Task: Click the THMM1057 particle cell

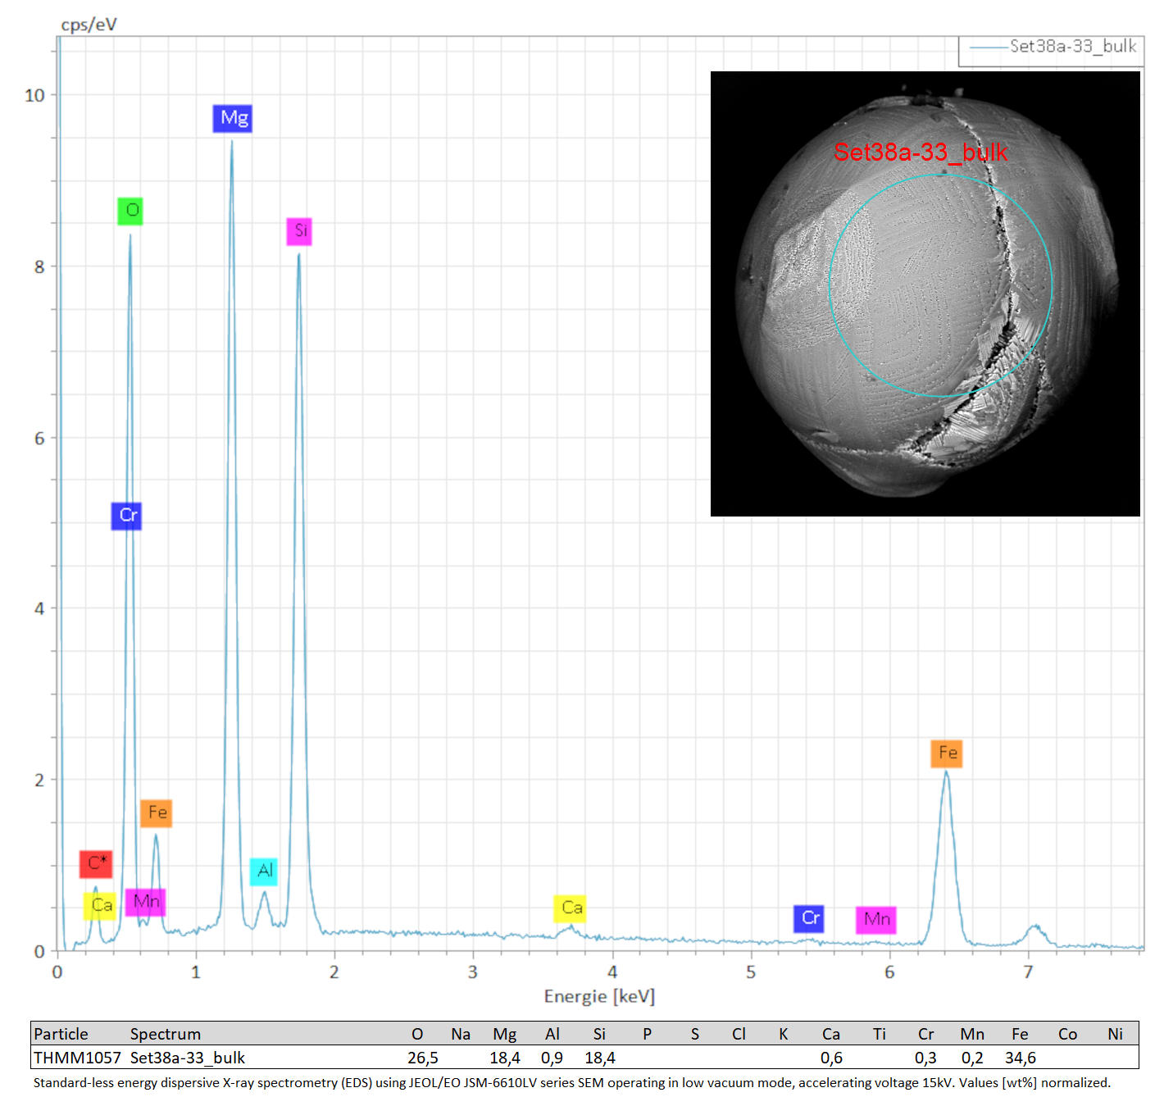Action: 77,1058
